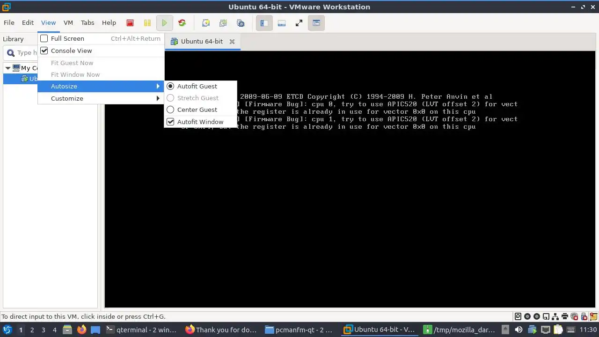Collapse the My Computer tree node
The image size is (599, 337).
(7, 68)
